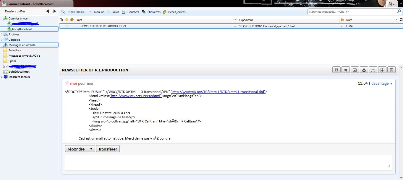Click in the Filtrer ces messages search box

click(x=352, y=12)
